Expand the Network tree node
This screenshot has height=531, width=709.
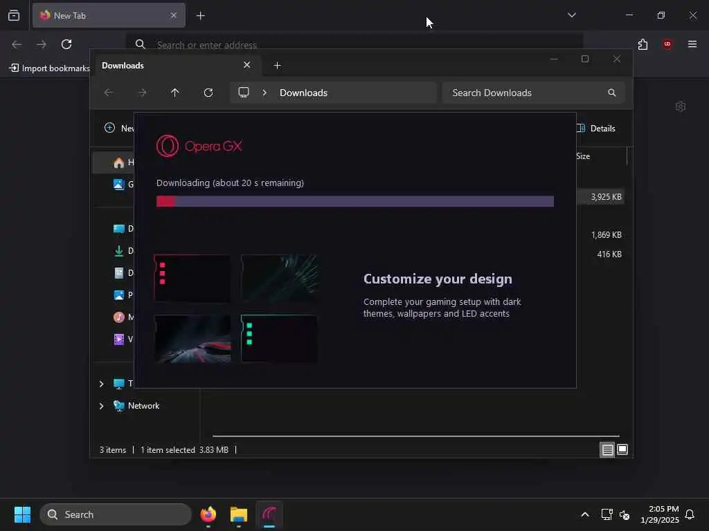click(x=101, y=406)
